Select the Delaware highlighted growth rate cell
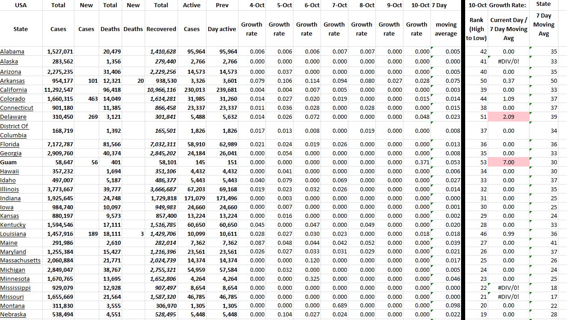This screenshot has width=567, height=320. (508, 117)
